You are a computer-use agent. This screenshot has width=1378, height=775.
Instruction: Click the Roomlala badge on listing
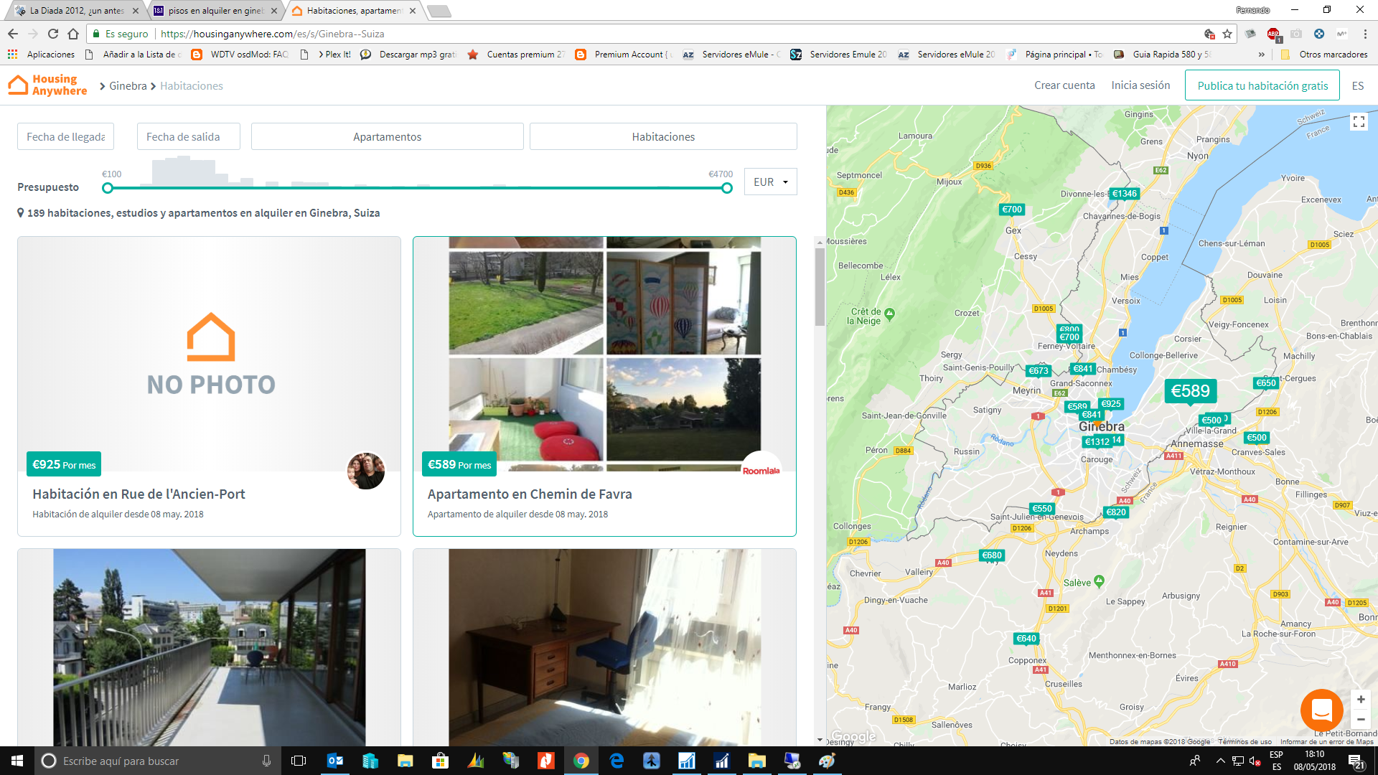761,470
